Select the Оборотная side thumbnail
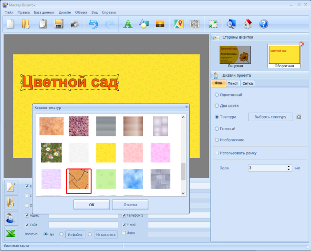 (x=284, y=56)
